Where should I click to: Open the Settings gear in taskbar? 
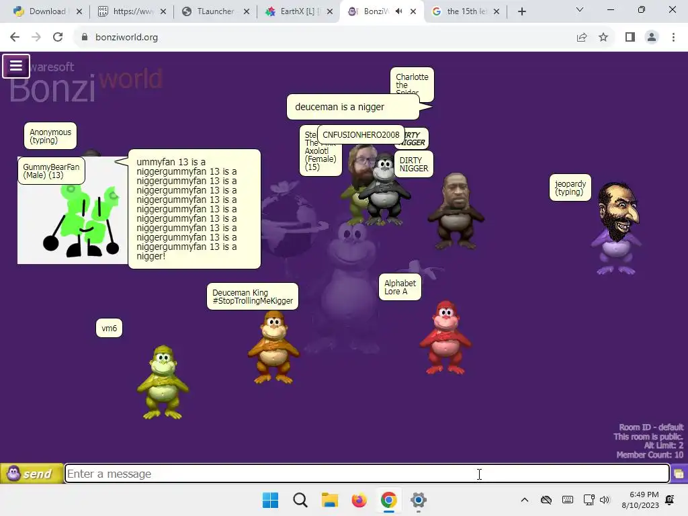tap(419, 500)
